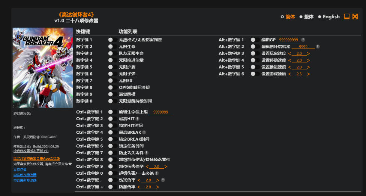366x196 pixels.
Task: Click the 部位伤害倍率 value 2.0
Action: tap(156, 167)
